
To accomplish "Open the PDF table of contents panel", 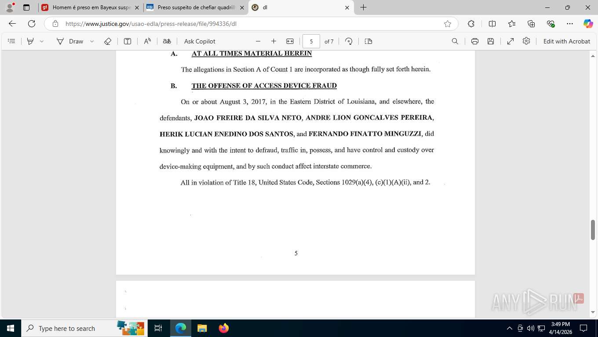I will coord(12,41).
